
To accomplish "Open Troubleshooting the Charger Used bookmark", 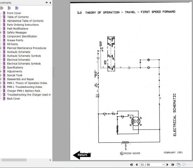I will pos(29,95).
